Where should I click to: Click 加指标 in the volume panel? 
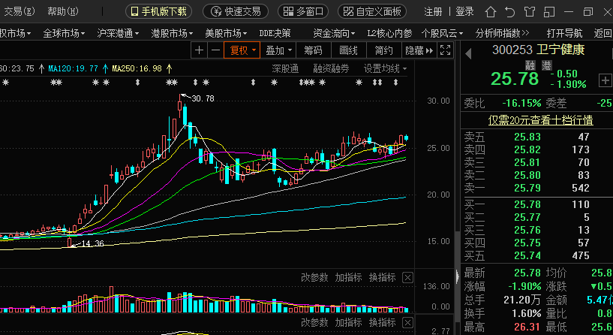[348, 277]
